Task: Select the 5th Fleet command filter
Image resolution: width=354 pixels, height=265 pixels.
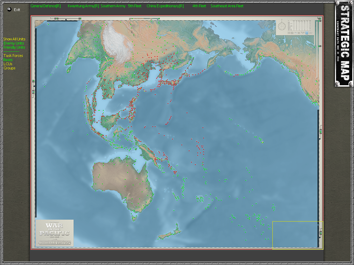Action: [134, 6]
